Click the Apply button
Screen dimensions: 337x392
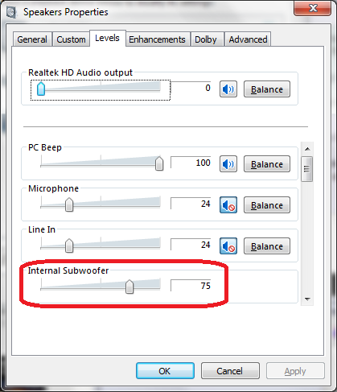point(295,371)
